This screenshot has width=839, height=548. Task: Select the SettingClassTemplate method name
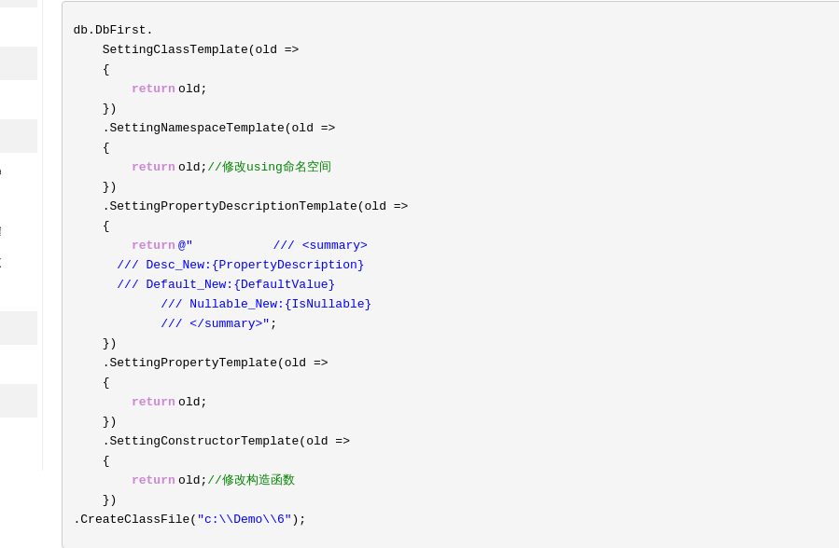pyautogui.click(x=177, y=49)
